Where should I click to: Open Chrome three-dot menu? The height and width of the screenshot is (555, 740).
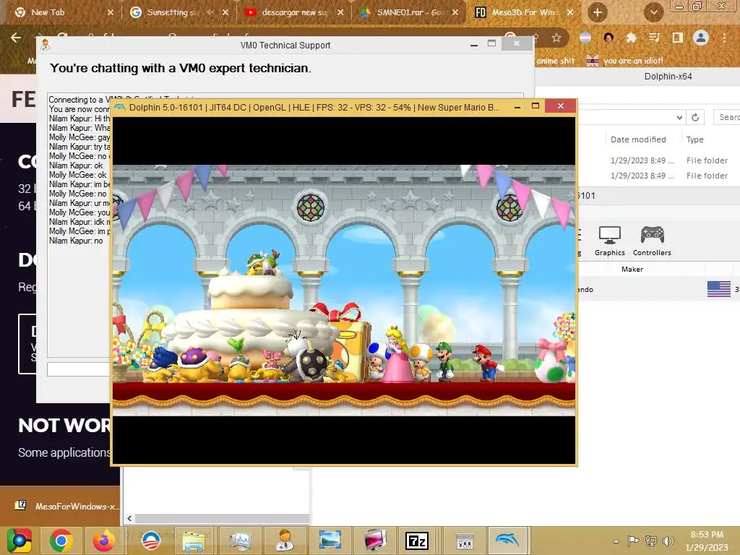(x=724, y=38)
